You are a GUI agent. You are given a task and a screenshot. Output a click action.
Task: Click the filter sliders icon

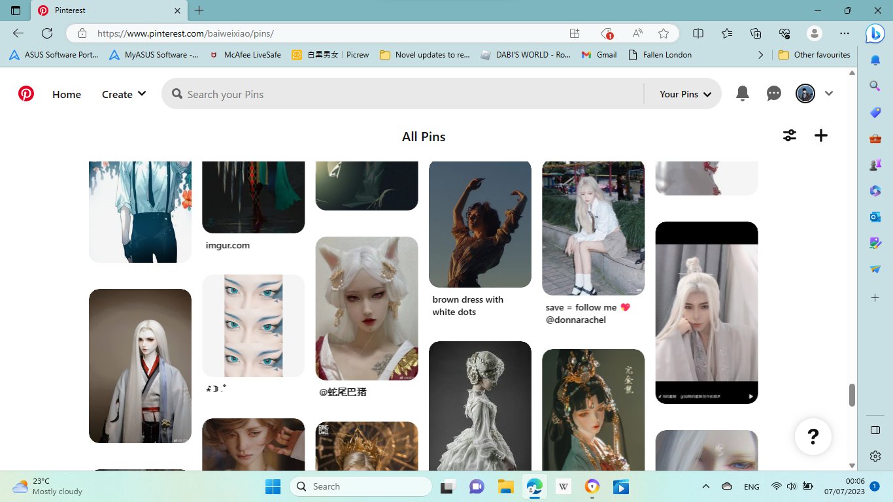(x=790, y=135)
